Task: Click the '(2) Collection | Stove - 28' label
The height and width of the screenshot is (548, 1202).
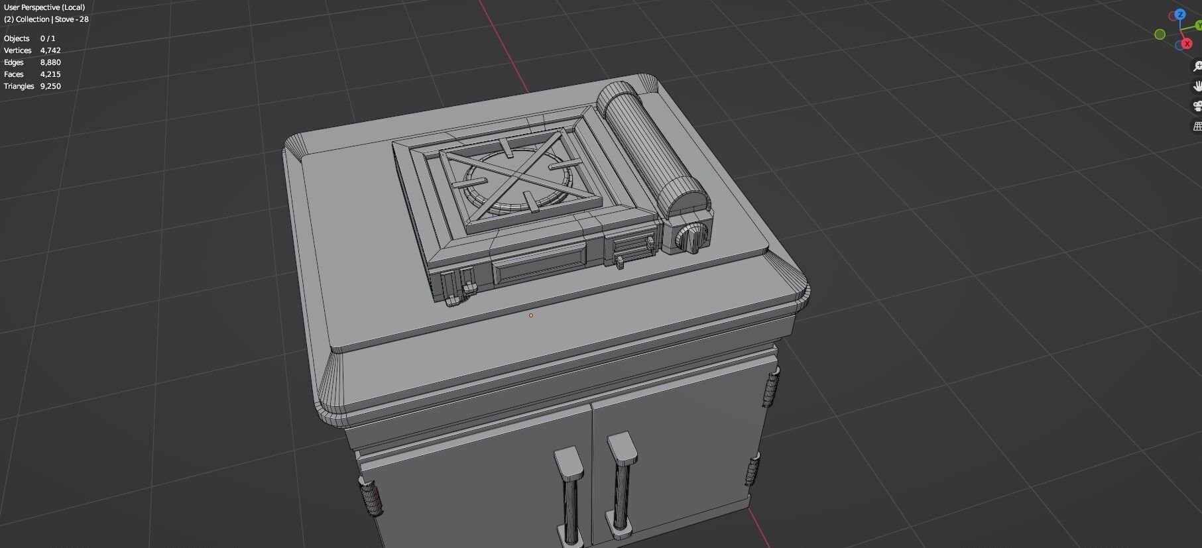Action: pyautogui.click(x=46, y=19)
